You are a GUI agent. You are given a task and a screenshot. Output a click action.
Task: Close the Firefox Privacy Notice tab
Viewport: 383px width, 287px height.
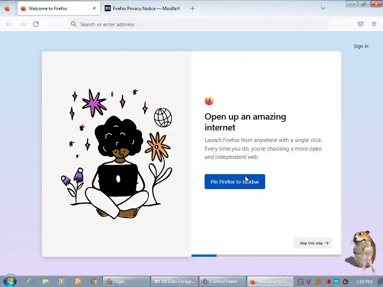(x=178, y=8)
